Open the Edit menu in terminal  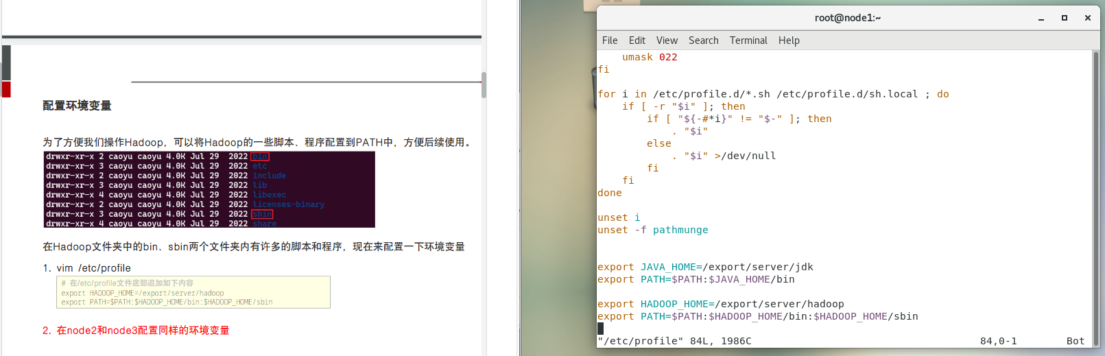637,40
